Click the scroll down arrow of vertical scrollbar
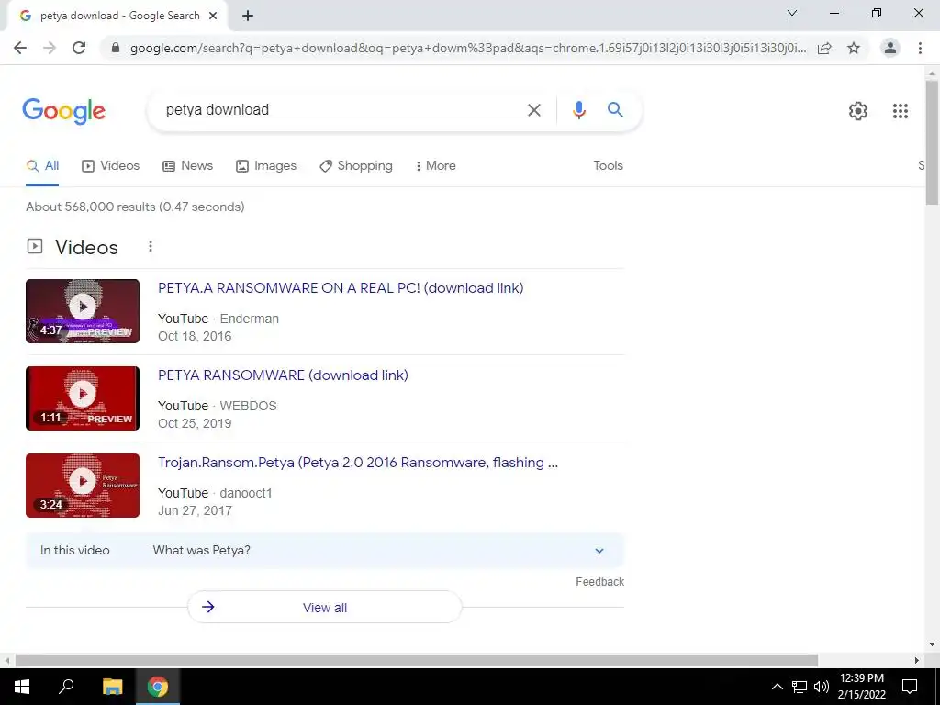Screen dimensions: 940x705 932,644
